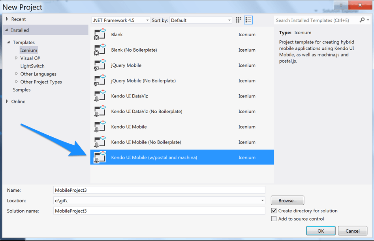Image resolution: width=374 pixels, height=241 pixels.
Task: Select Samples in the left tree
Action: (22, 90)
